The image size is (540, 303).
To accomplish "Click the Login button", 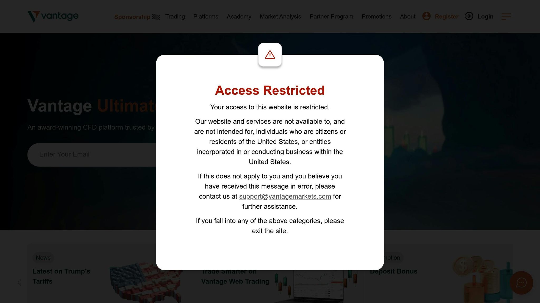I will click(485, 17).
